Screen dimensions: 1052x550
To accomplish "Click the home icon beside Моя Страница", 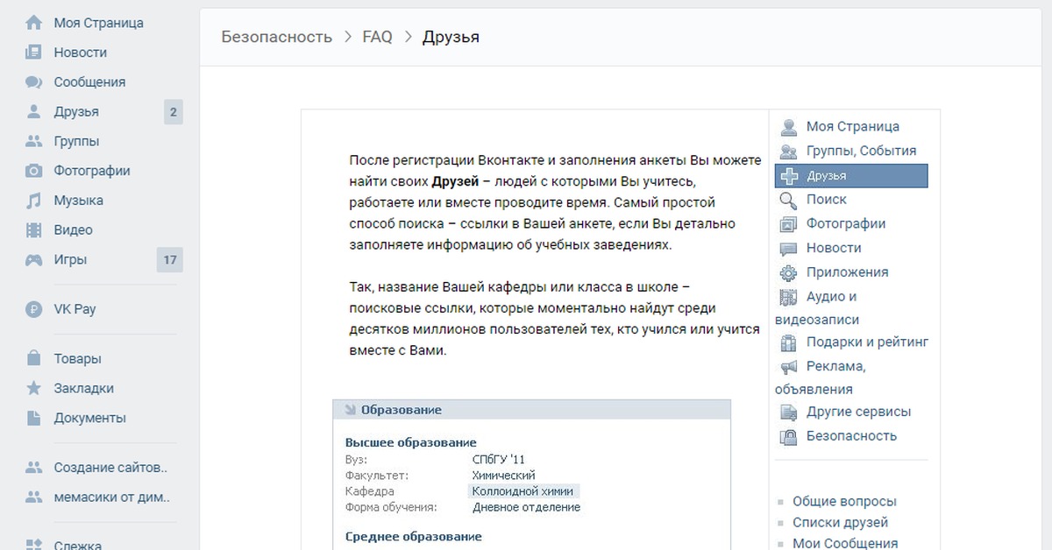I will coord(33,23).
